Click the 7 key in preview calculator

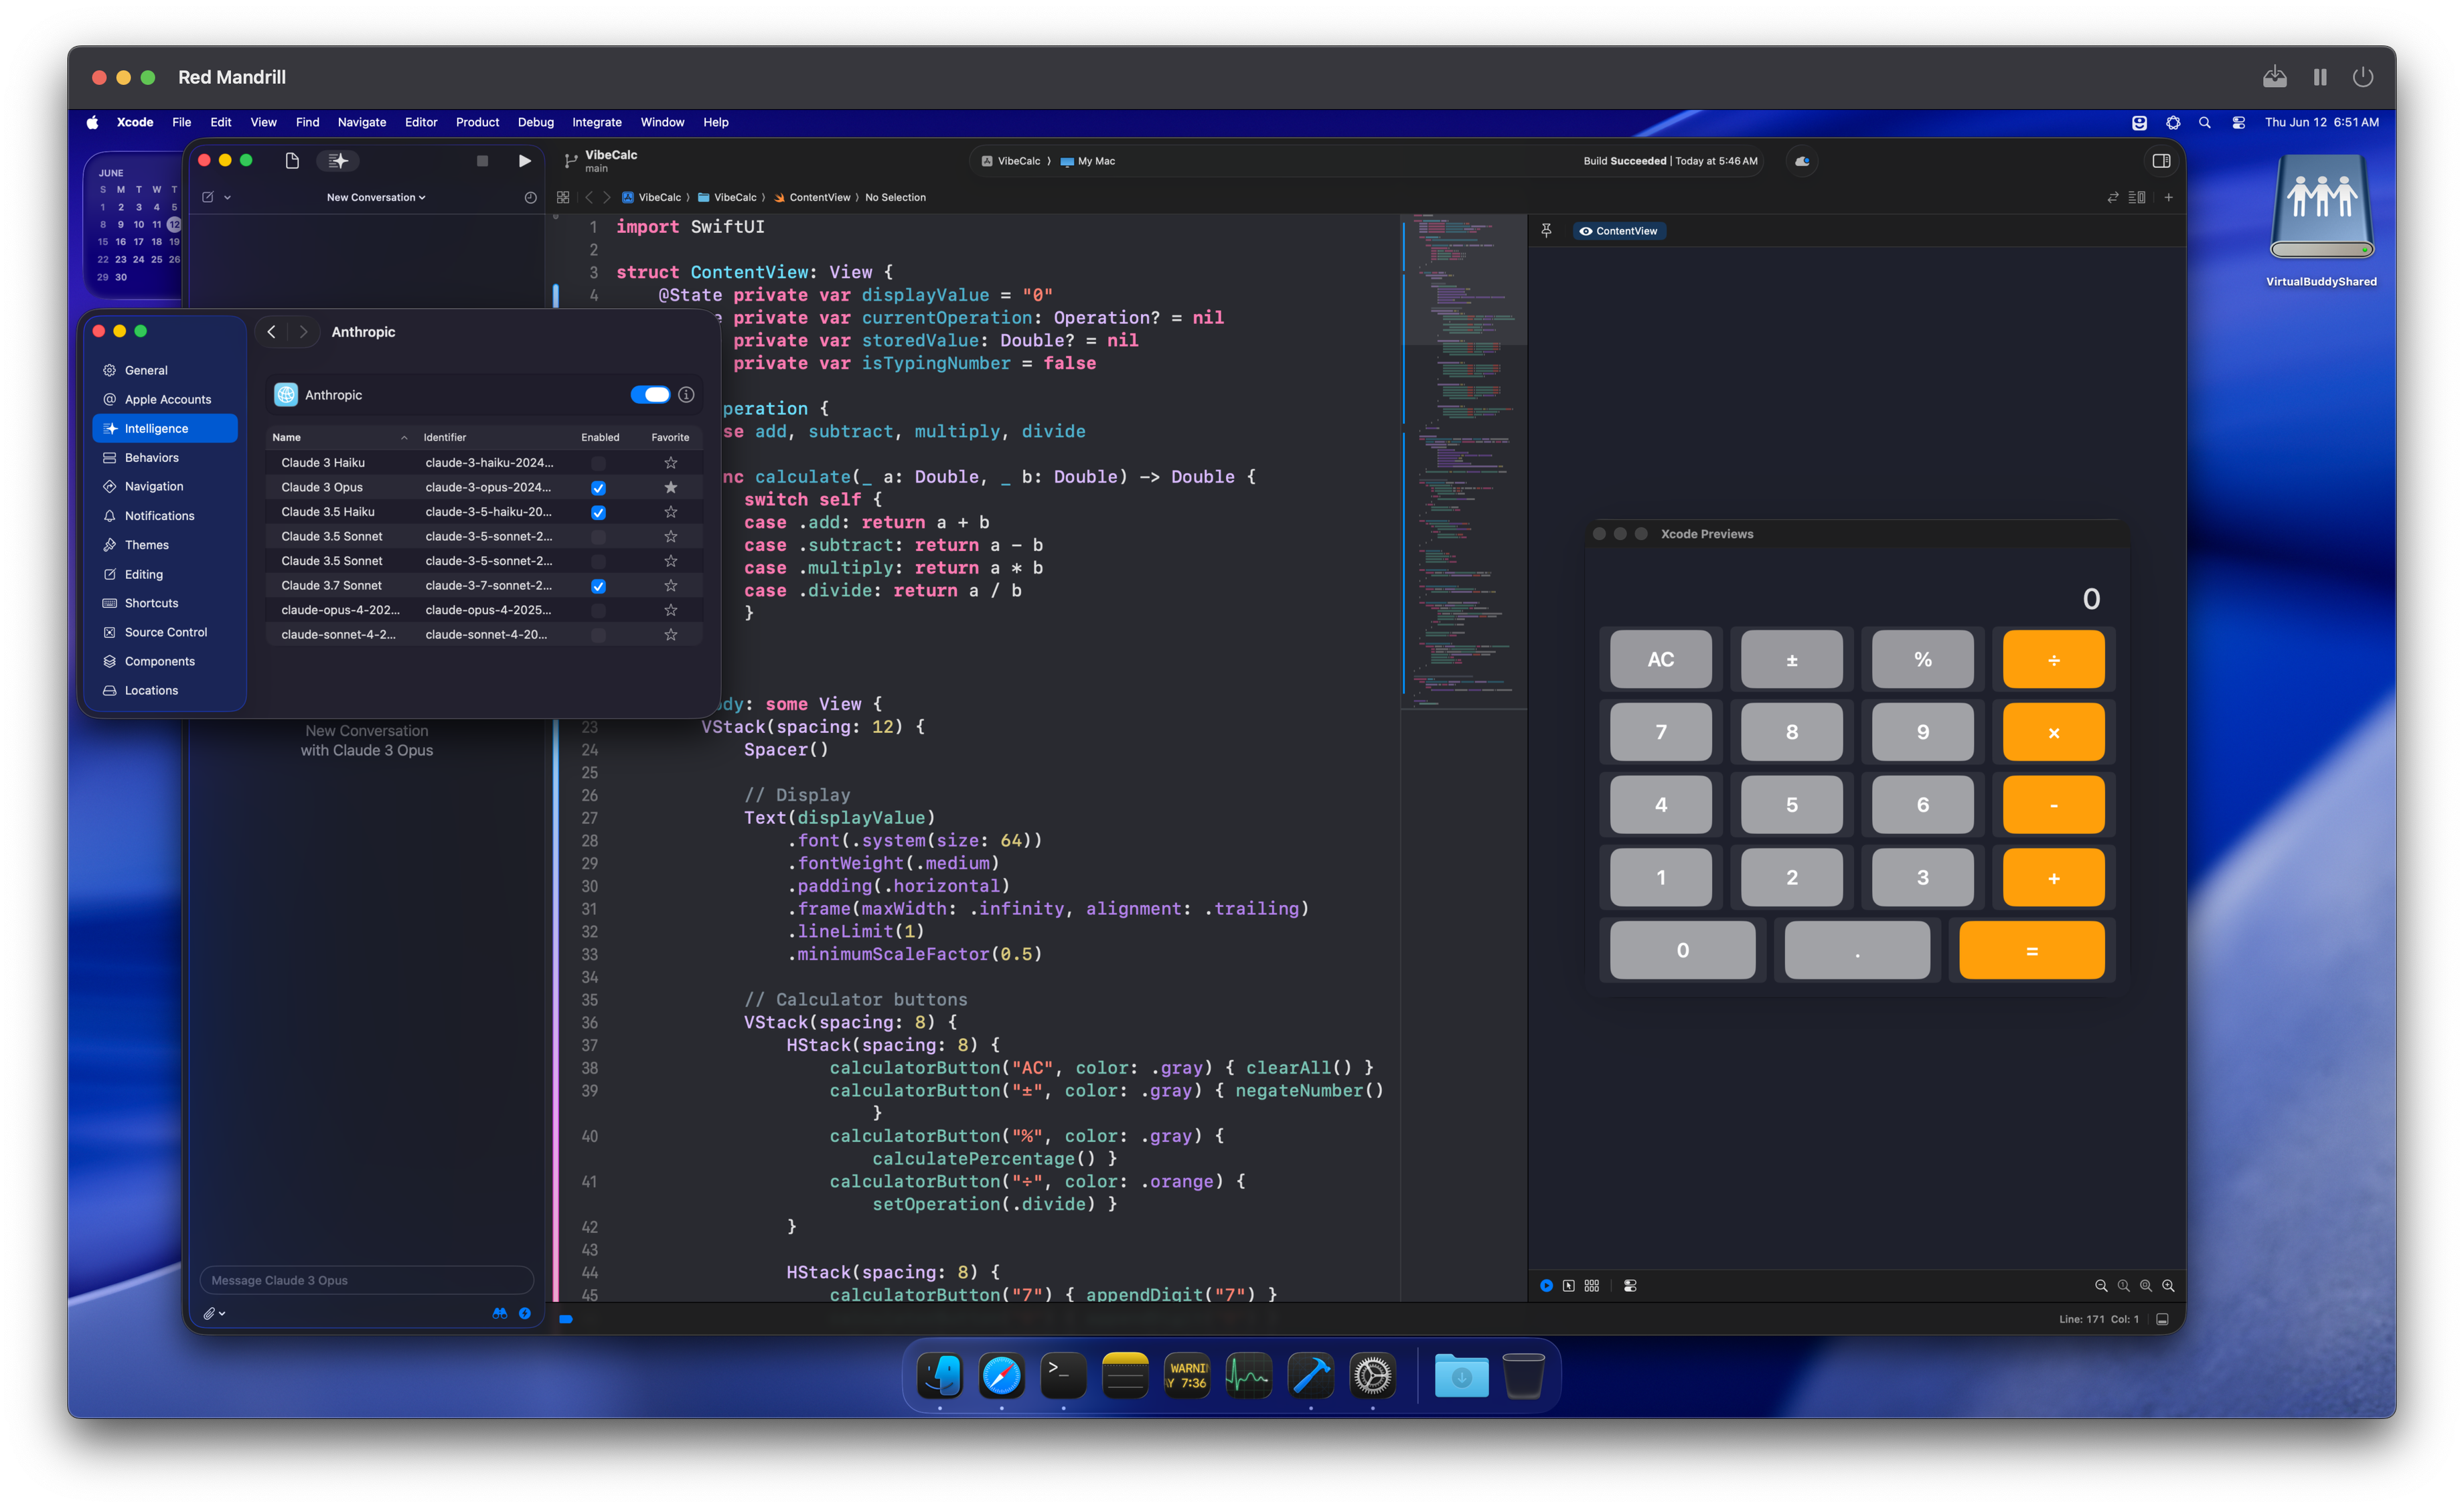1660,732
